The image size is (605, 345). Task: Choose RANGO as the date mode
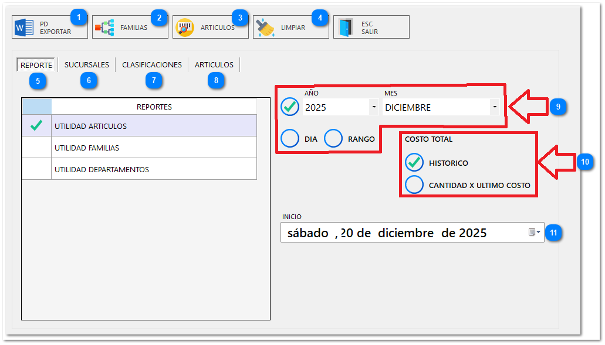pos(333,138)
